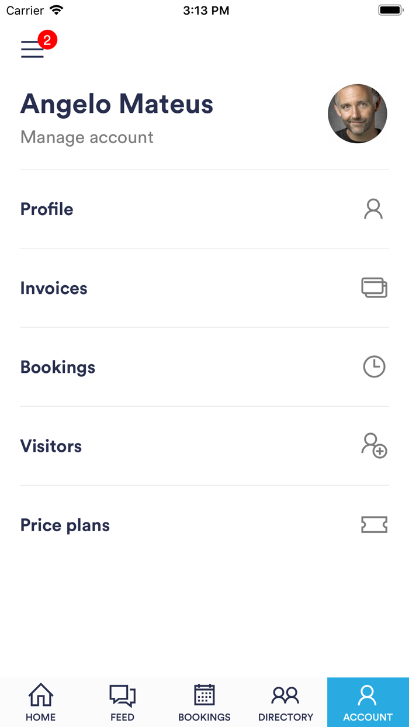Click the Invoices card icon
This screenshot has height=727, width=409.
pyautogui.click(x=374, y=288)
